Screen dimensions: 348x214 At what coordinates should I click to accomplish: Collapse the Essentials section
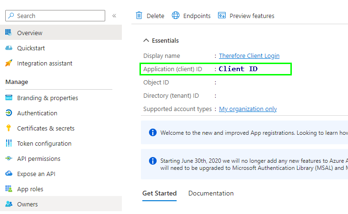pos(146,41)
